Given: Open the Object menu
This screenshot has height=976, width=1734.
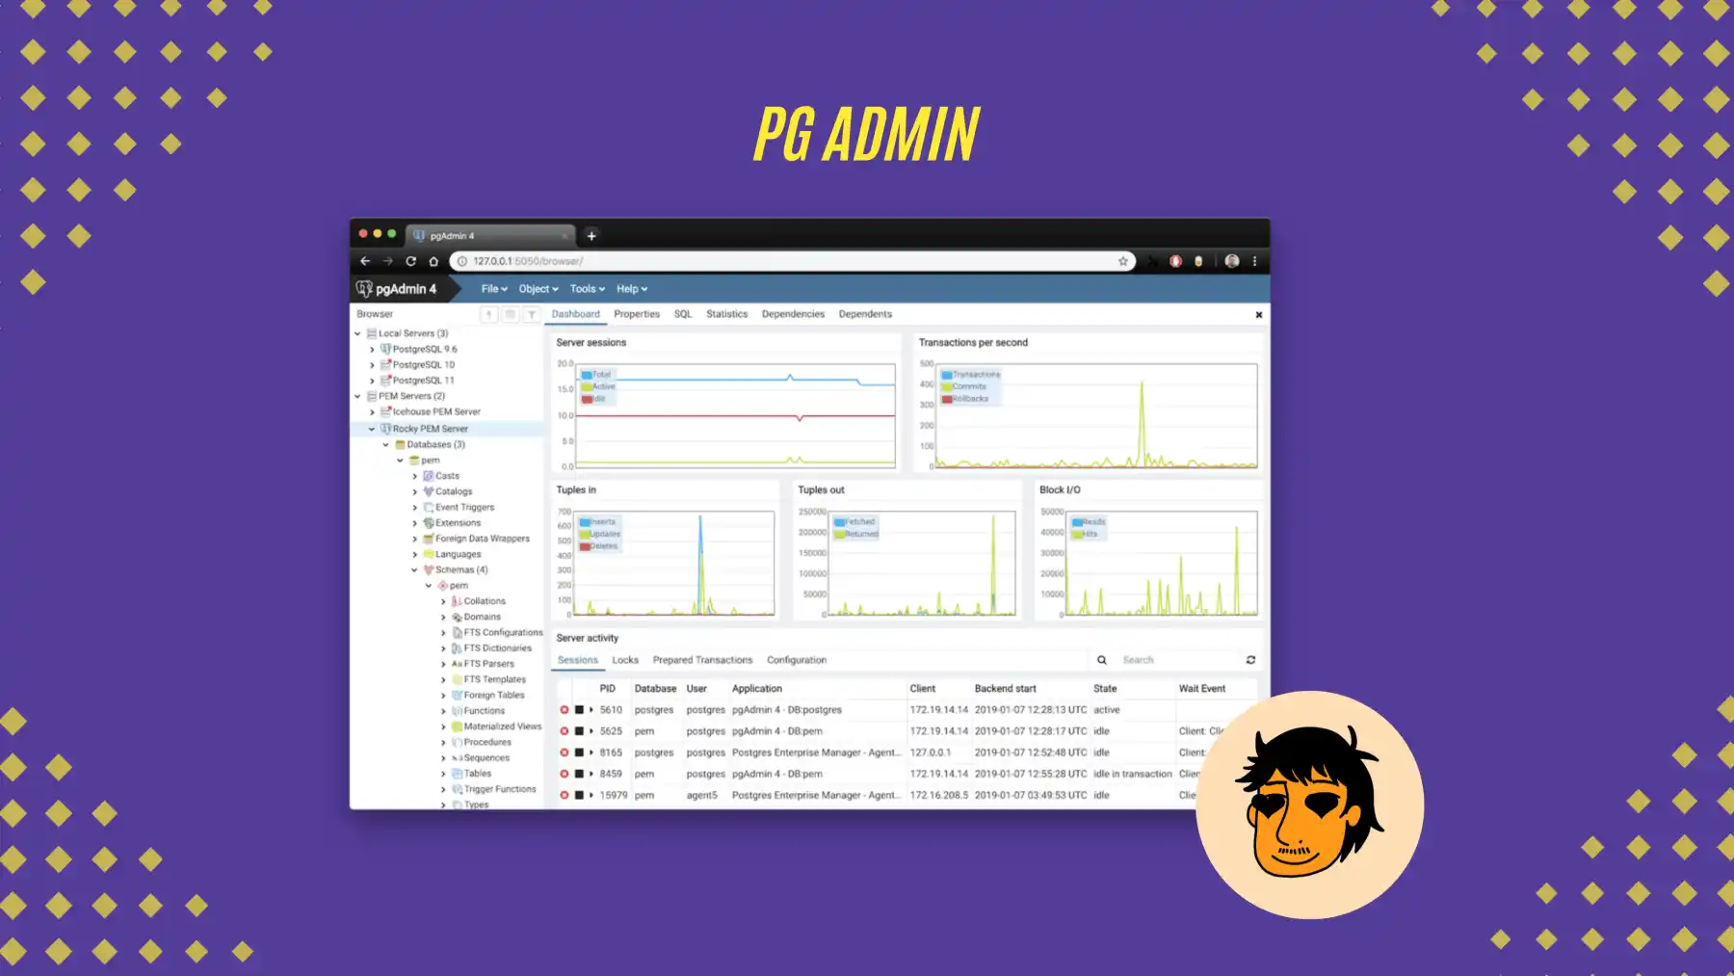Looking at the screenshot, I should [539, 289].
